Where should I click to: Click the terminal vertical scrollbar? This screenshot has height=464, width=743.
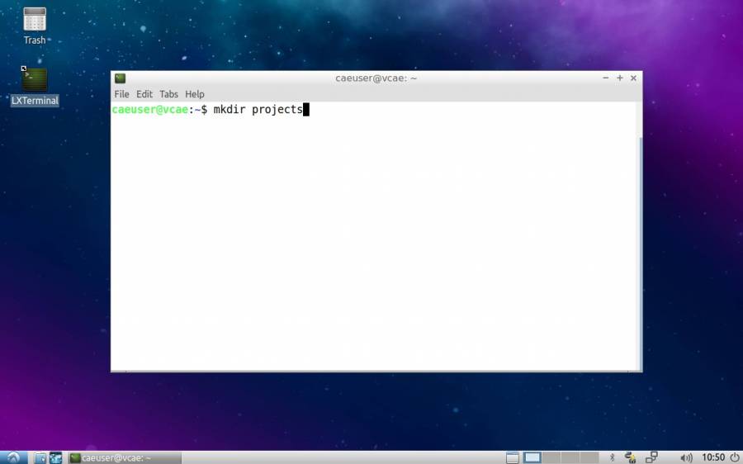point(638,248)
